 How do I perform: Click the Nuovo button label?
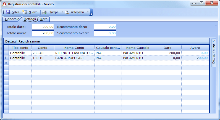tap(33, 12)
